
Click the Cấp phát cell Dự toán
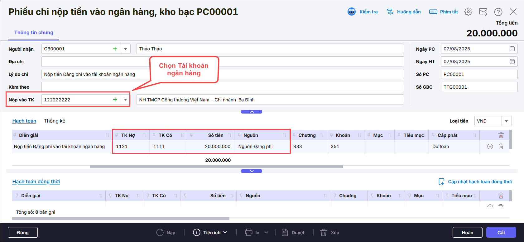pyautogui.click(x=454, y=147)
